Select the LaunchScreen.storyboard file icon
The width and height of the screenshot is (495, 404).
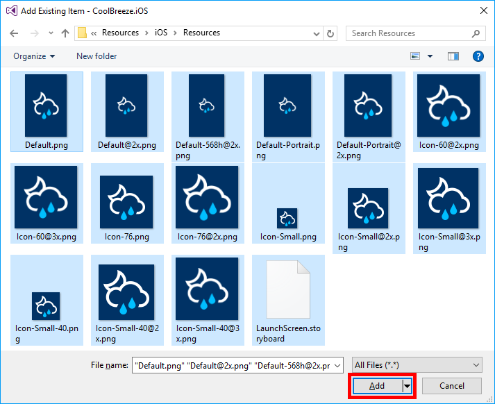coord(287,291)
